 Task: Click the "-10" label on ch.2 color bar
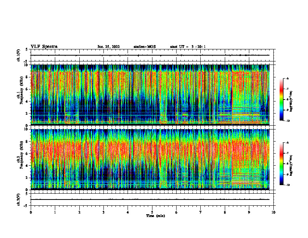[287, 185]
